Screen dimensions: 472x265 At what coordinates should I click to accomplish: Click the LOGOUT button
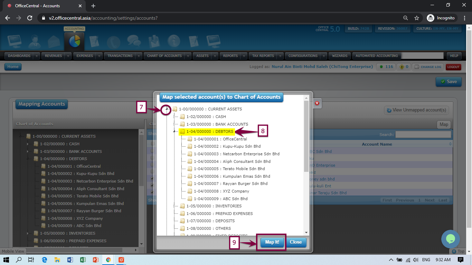(453, 67)
